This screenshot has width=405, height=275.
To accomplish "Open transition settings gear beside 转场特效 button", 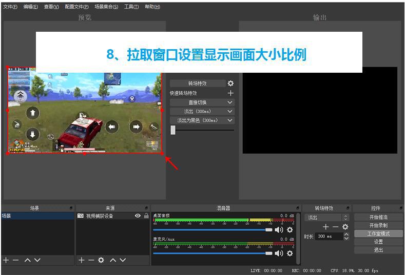I will (x=230, y=83).
